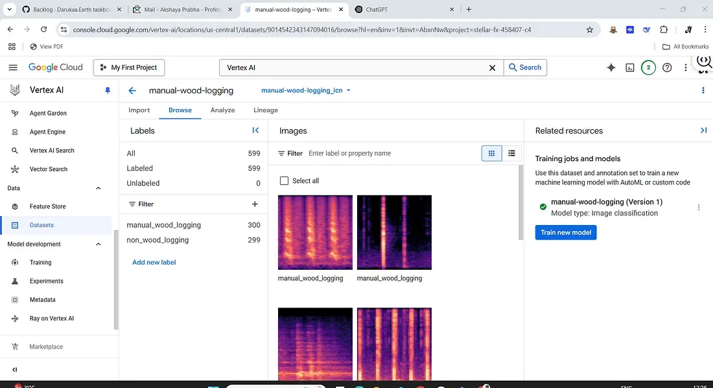Click the Train new model button
The image size is (713, 388).
pyautogui.click(x=565, y=232)
